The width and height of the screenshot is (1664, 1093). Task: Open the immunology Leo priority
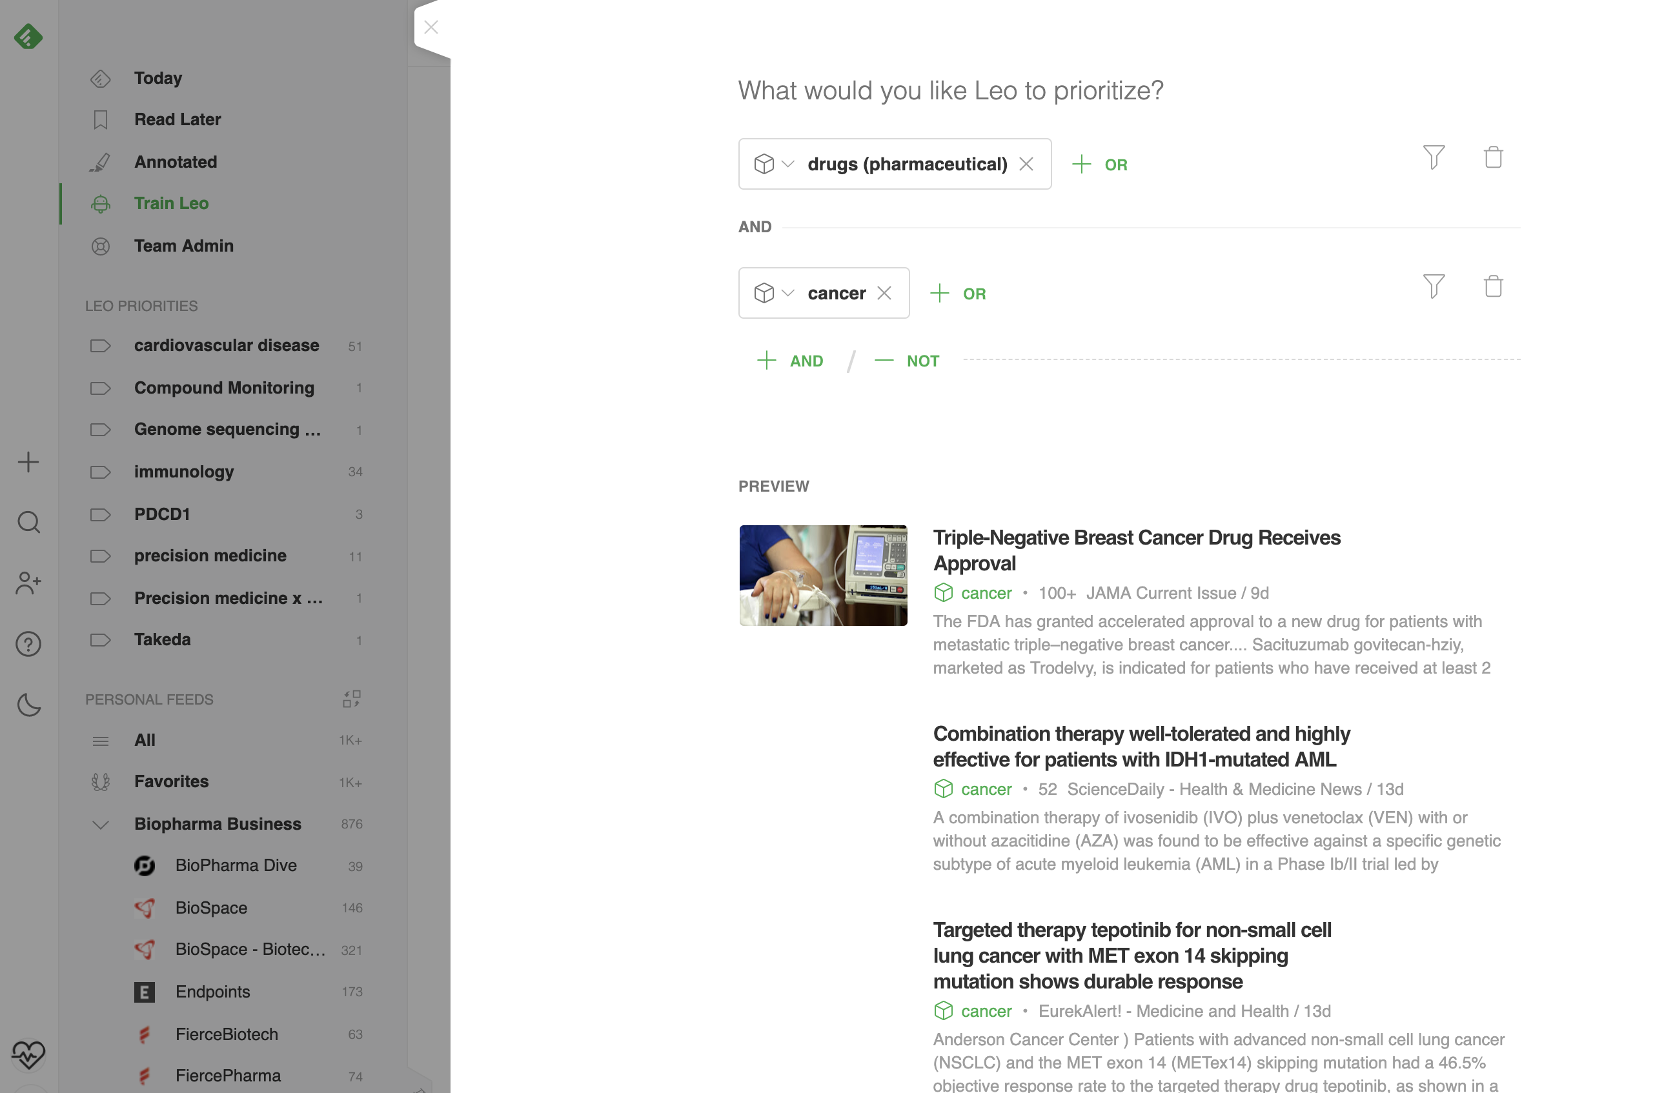coord(184,472)
